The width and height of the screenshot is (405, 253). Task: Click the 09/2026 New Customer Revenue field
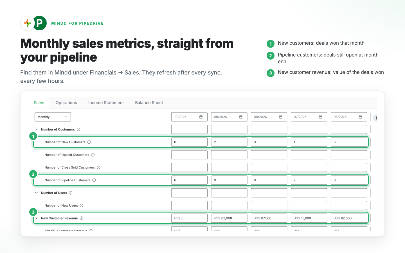[229, 218]
